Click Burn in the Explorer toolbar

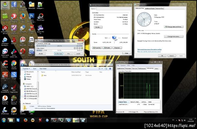(35, 69)
